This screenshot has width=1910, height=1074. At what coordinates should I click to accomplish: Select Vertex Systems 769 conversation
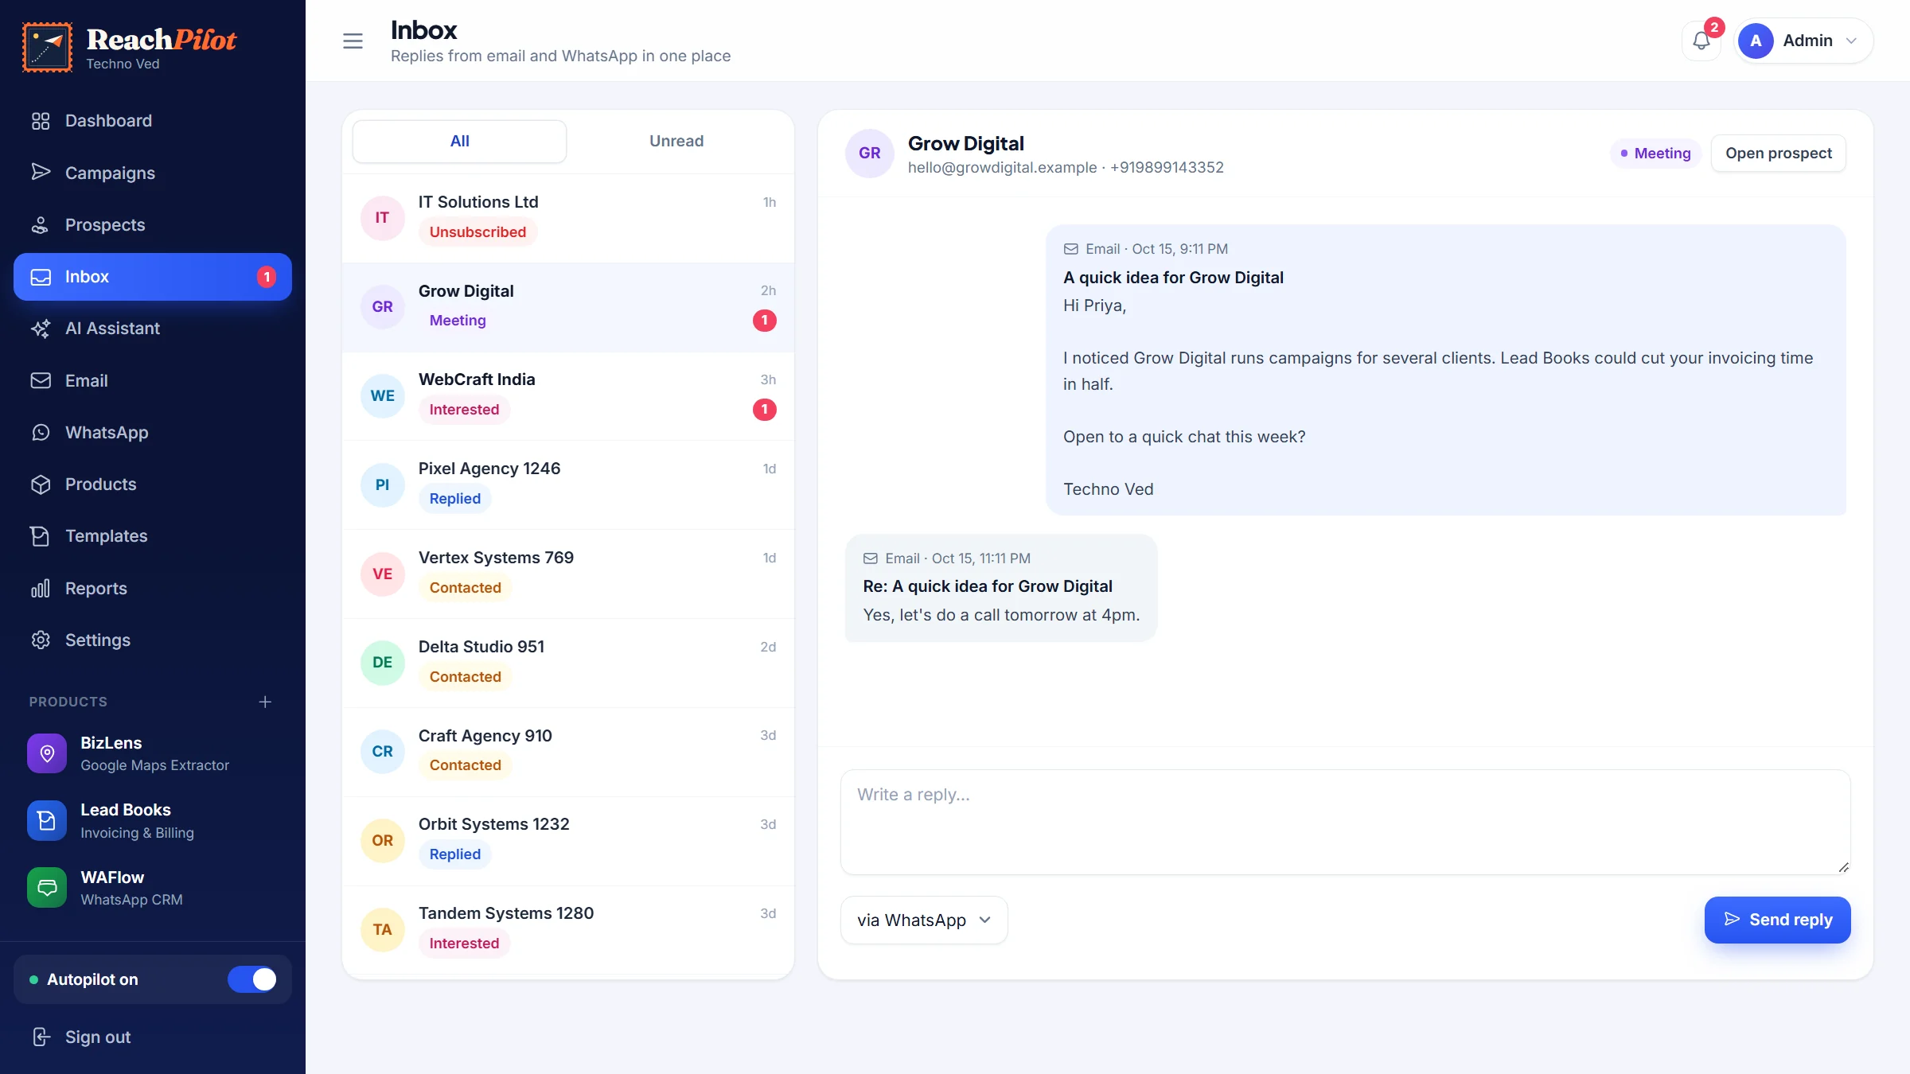(568, 574)
